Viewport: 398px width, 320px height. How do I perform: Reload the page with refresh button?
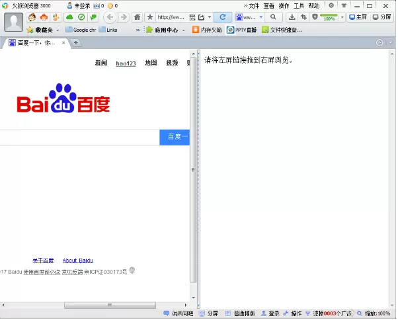223,17
